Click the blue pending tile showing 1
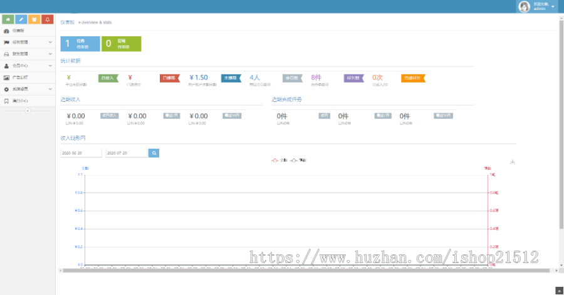Image resolution: width=564 pixels, height=295 pixels. tap(80, 44)
